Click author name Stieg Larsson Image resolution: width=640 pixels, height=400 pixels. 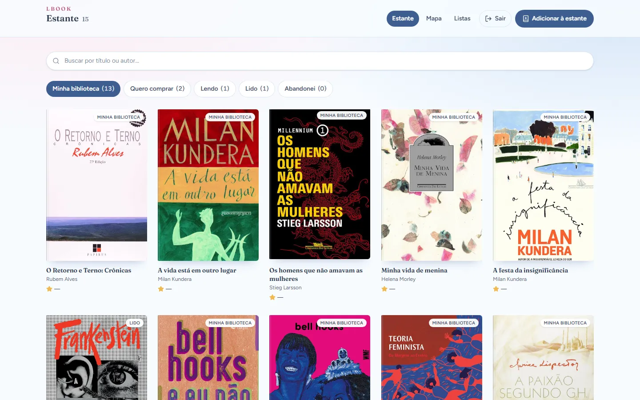coord(285,288)
